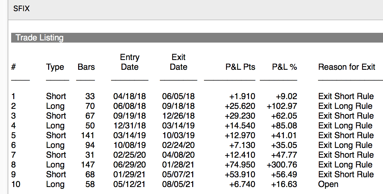Click the Open exit reason in trade 10
This screenshot has width=383, height=194.
[328, 184]
